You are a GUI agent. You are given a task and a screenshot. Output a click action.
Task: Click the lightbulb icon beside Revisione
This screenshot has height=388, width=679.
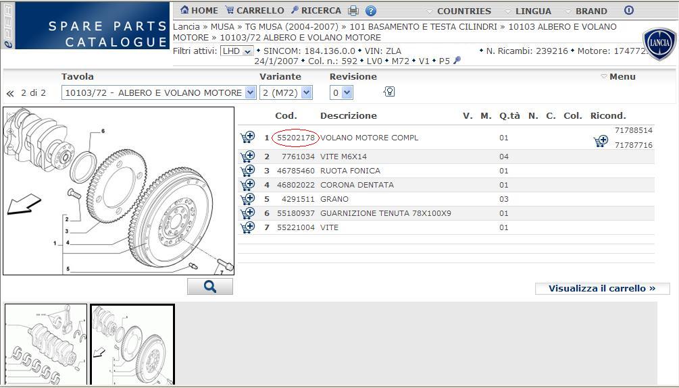(389, 92)
